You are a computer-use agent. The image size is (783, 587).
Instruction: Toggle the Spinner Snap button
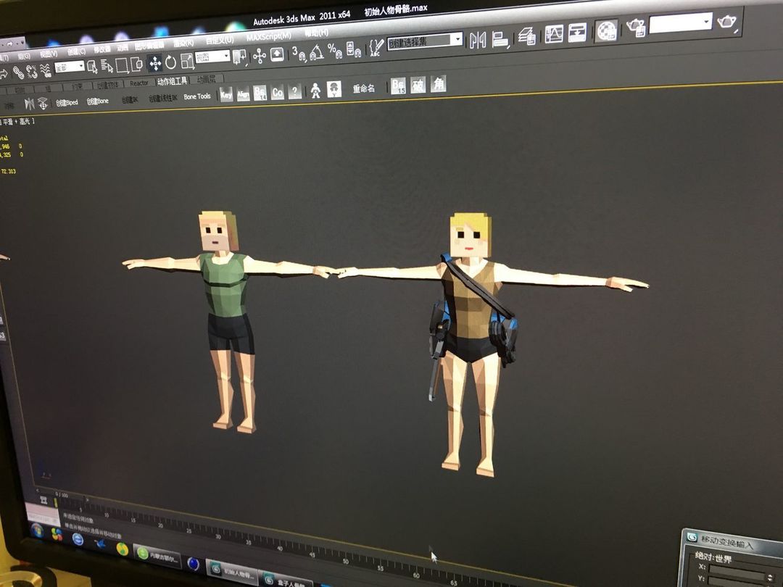pos(352,49)
